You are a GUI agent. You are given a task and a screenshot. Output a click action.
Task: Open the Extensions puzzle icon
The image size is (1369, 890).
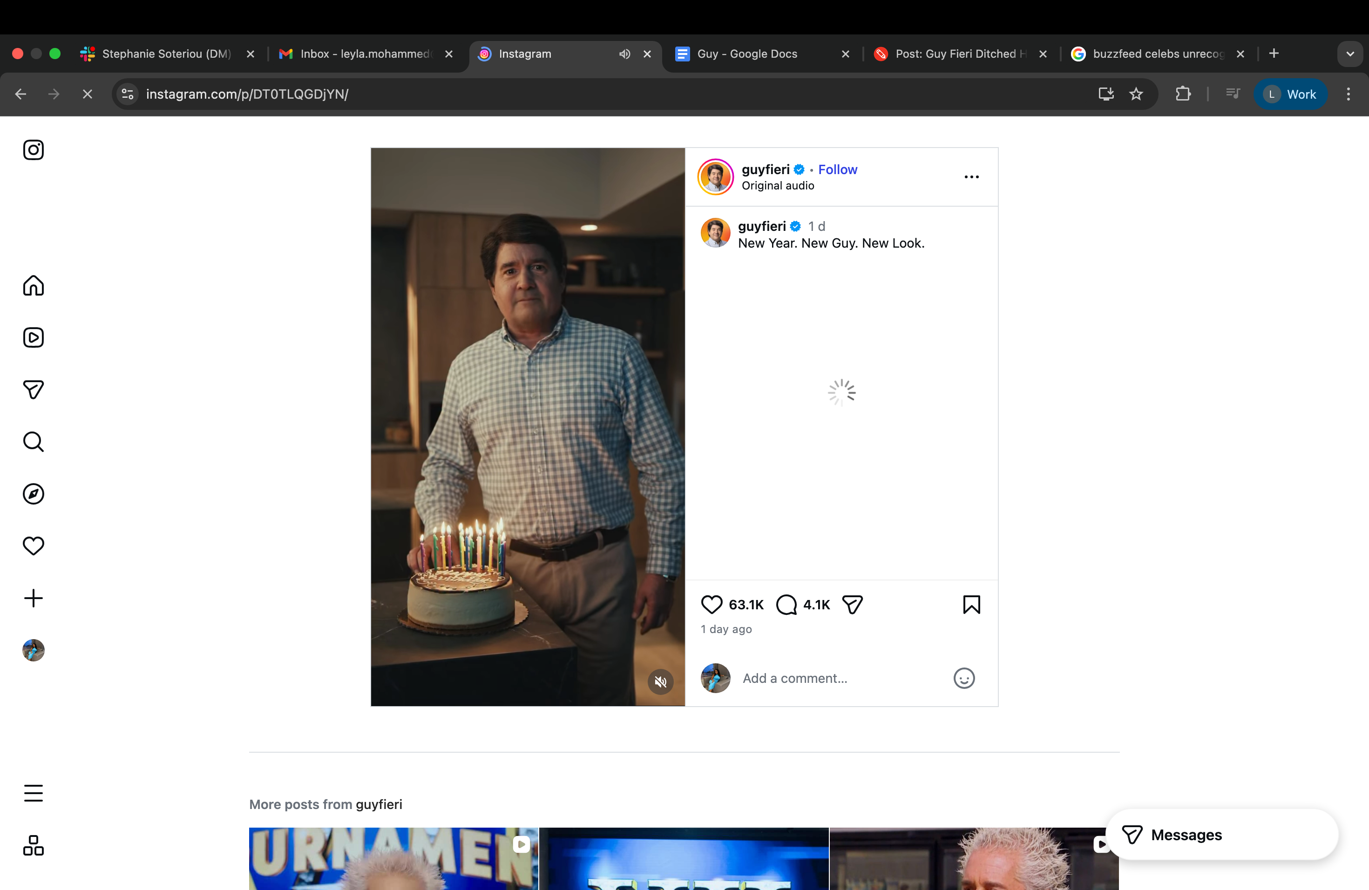1183,94
